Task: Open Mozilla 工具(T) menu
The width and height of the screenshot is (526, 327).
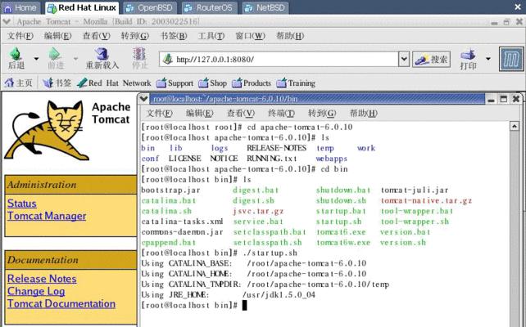Action: [x=211, y=35]
